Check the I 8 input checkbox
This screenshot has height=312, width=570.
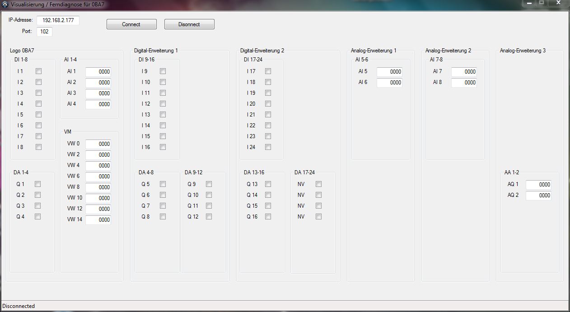[38, 147]
